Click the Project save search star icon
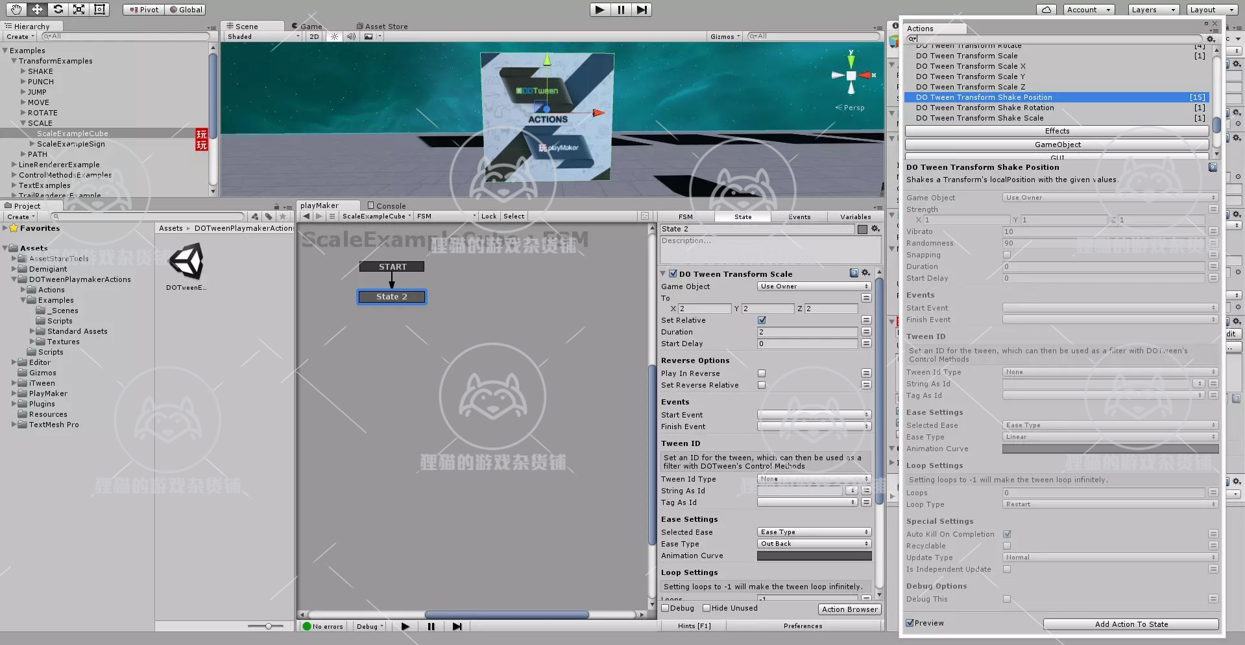1245x645 pixels. coord(282,217)
